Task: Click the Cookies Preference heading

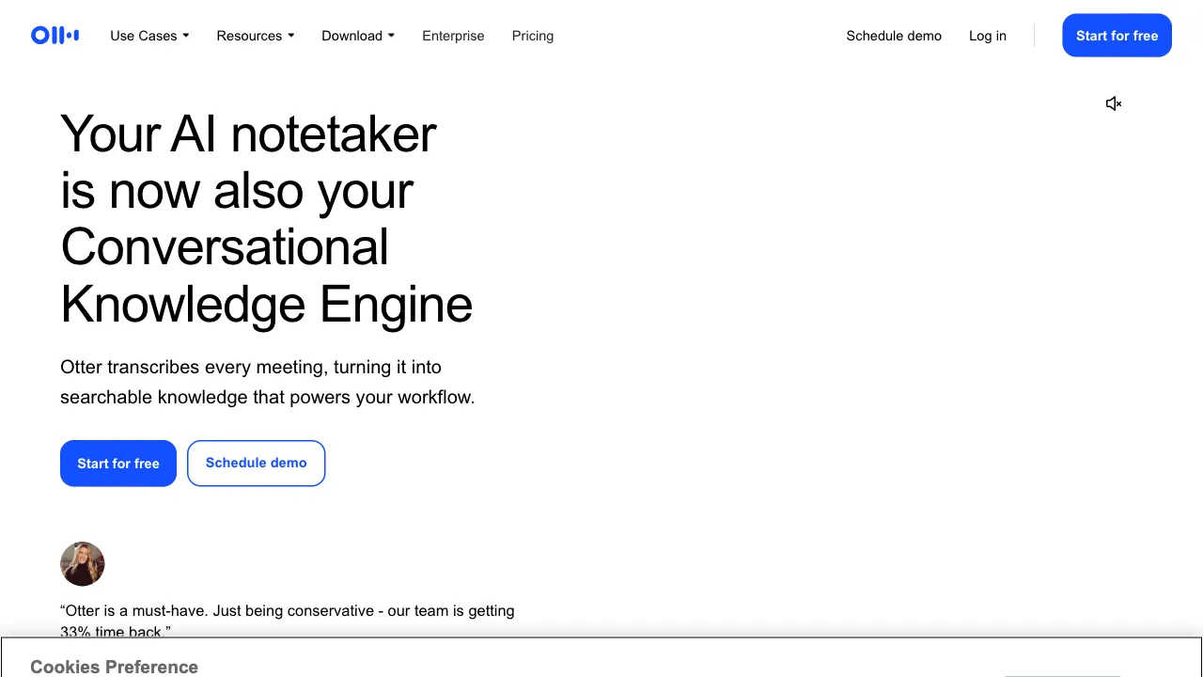Action: coord(114,667)
